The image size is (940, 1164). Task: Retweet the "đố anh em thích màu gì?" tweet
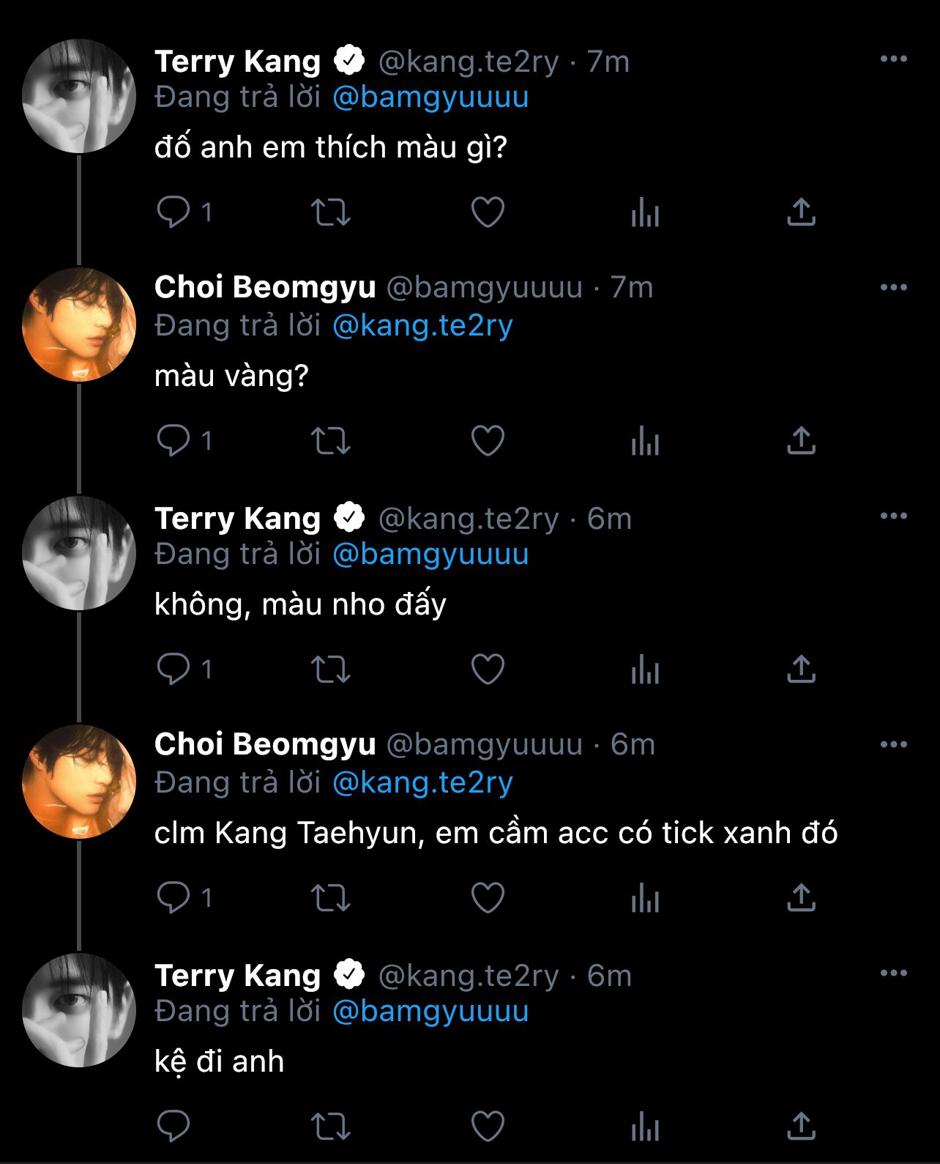[x=331, y=212]
